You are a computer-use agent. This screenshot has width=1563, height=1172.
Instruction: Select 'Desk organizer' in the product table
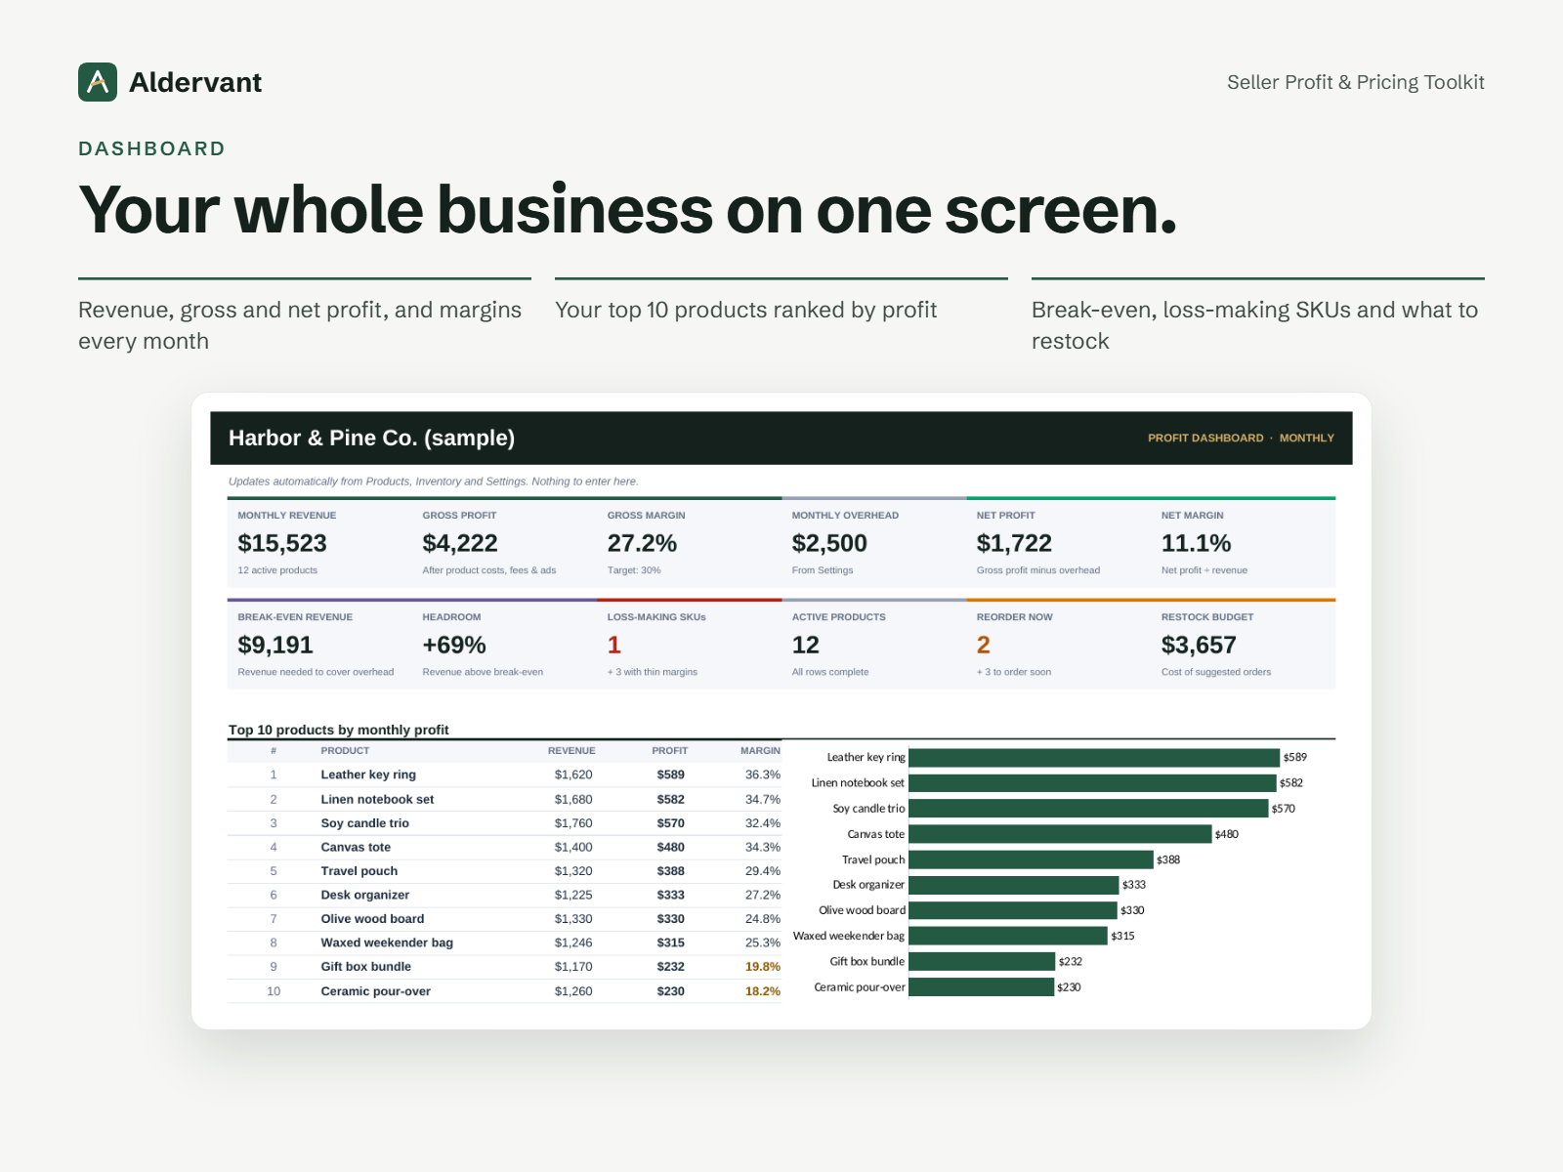[365, 895]
